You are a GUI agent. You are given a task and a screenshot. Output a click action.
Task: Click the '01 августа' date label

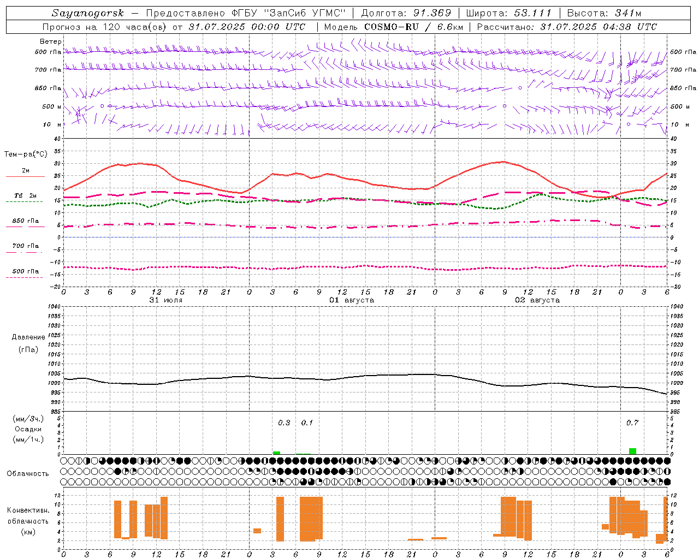351,300
